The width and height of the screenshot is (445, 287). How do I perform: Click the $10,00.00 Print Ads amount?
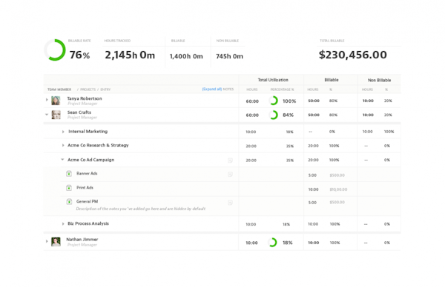(x=338, y=189)
